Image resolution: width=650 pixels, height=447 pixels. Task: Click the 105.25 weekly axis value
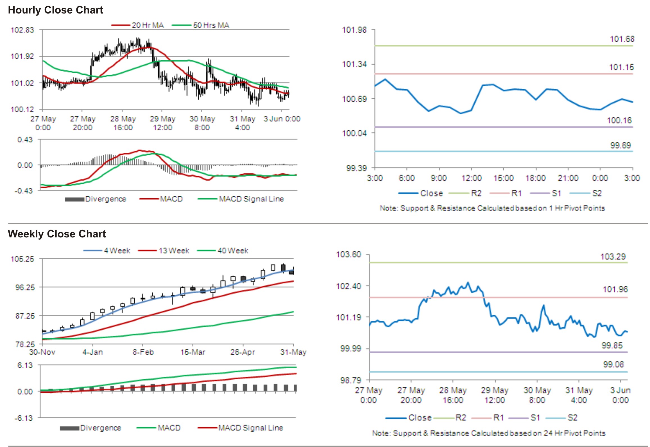coord(22,259)
